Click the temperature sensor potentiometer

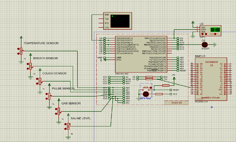(21, 50)
